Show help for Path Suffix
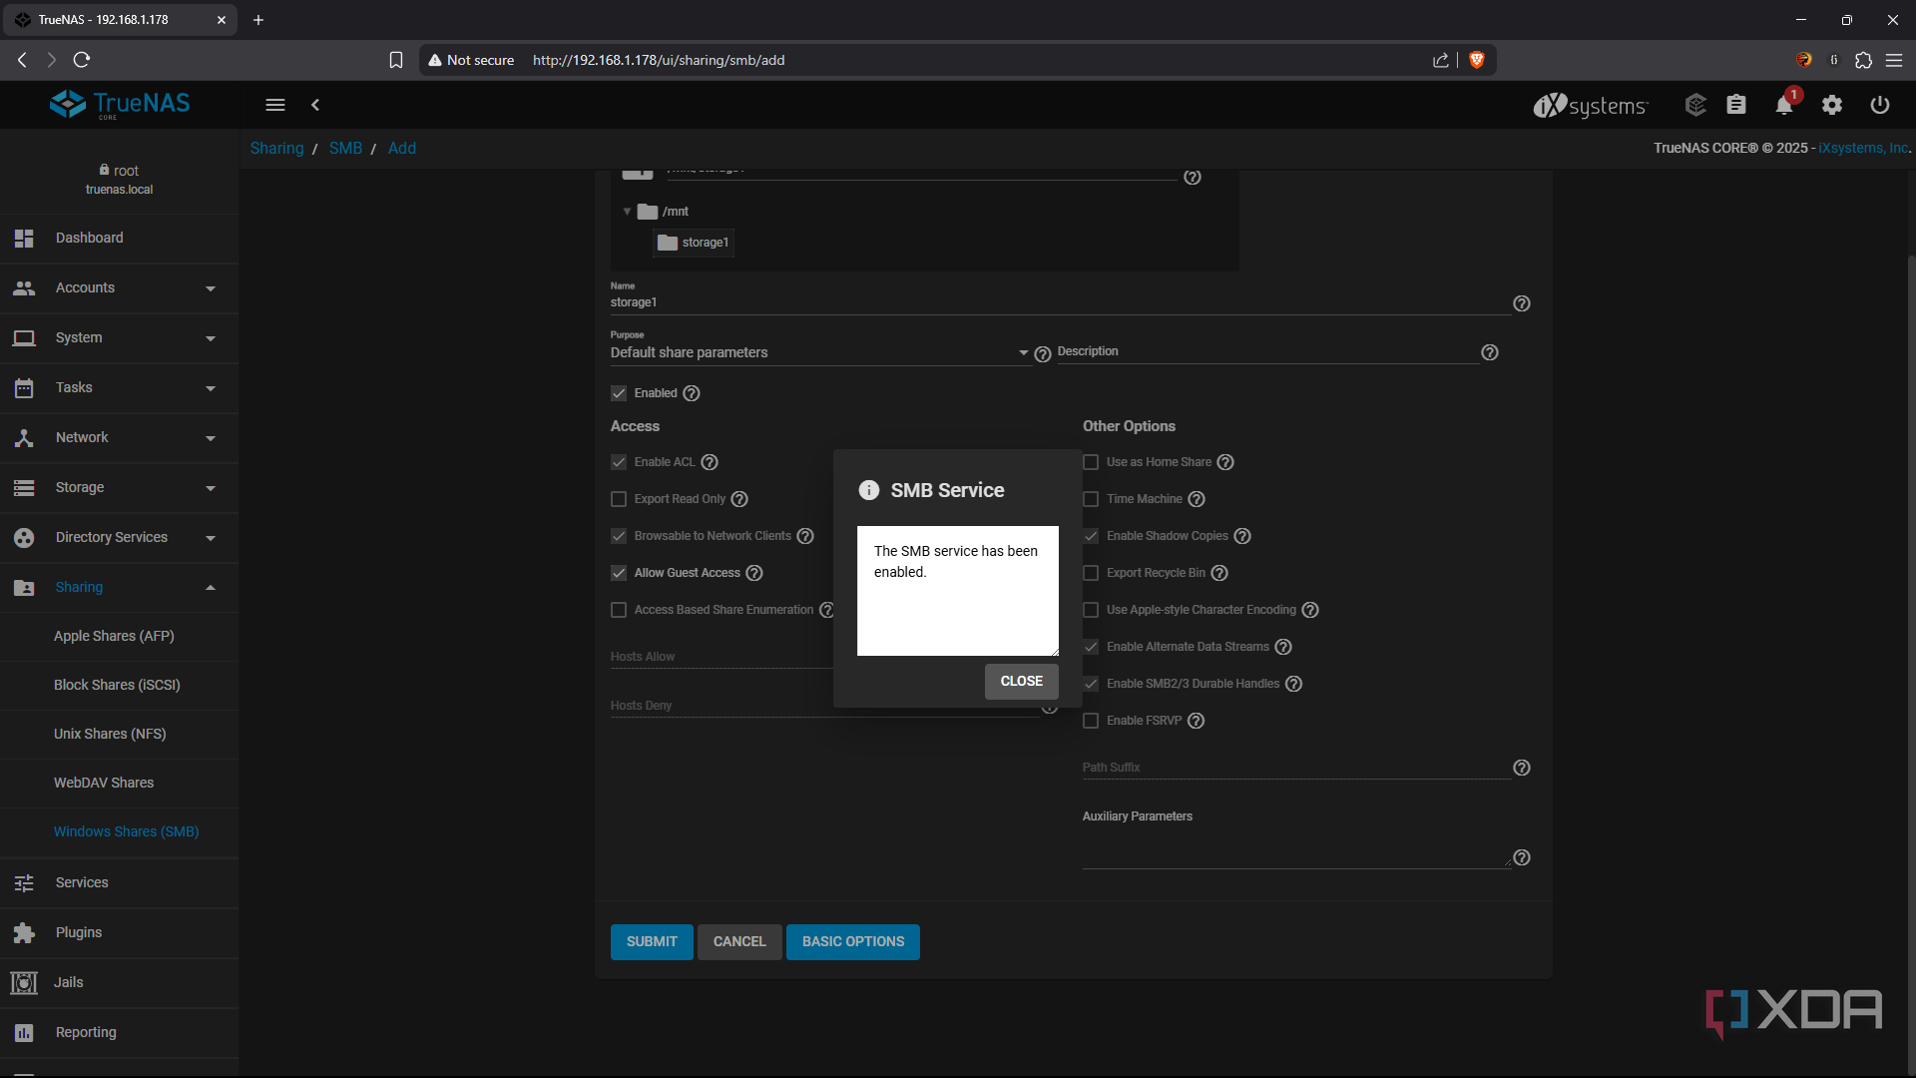 click(1522, 768)
